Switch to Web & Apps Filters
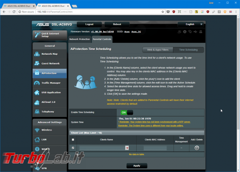Image resolution: width=240 pixels, height=172 pixels. [158, 50]
